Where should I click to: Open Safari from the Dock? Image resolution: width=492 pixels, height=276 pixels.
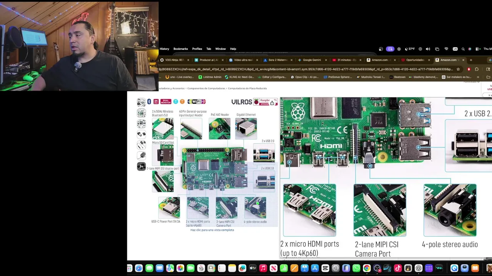pos(139,268)
